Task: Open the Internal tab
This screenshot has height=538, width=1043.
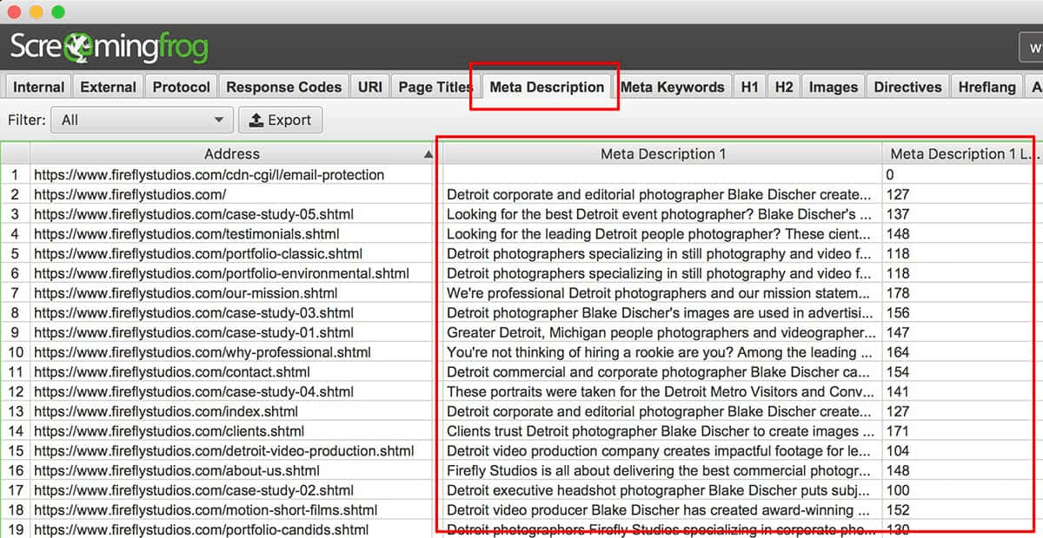Action: coord(38,87)
